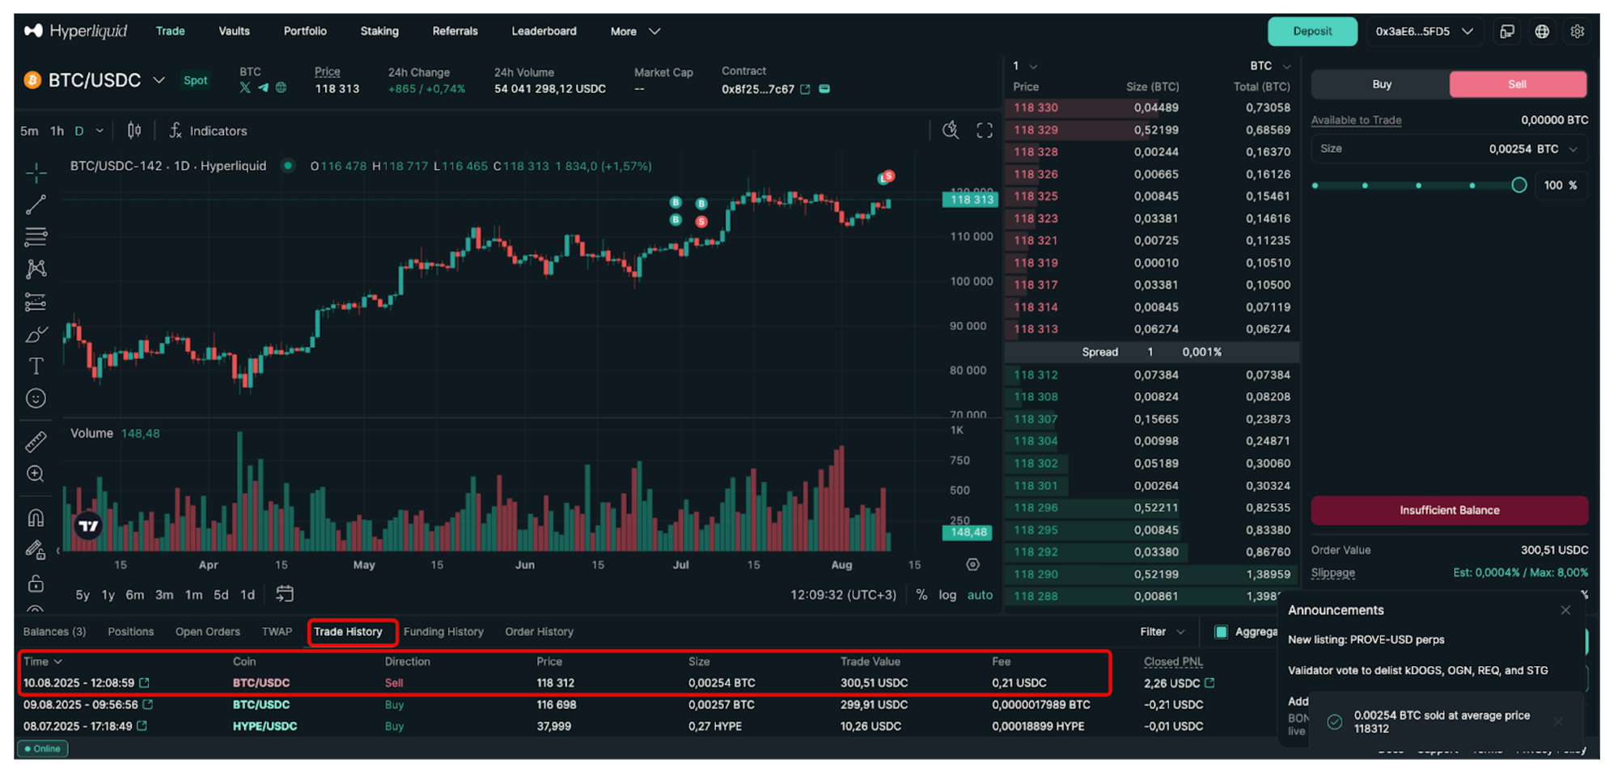Open the settings gear icon

[1577, 32]
